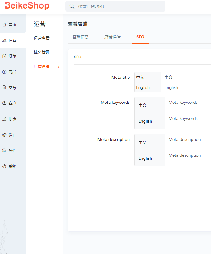Click the products box icon
The image size is (211, 254).
[4, 72]
